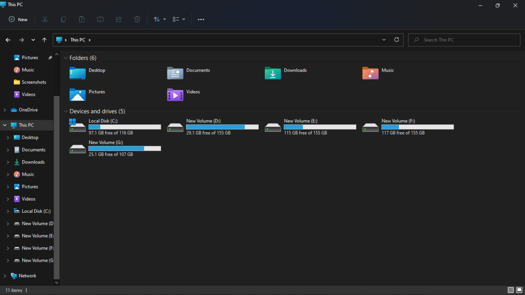
Task: Collapse the Devices and drives (5) group
Action: point(66,112)
